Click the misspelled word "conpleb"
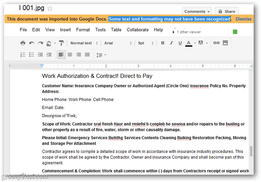261x182 pixels. (x=157, y=124)
